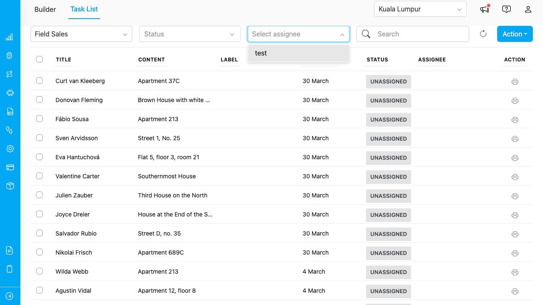Switch to the Builder tab

(45, 9)
